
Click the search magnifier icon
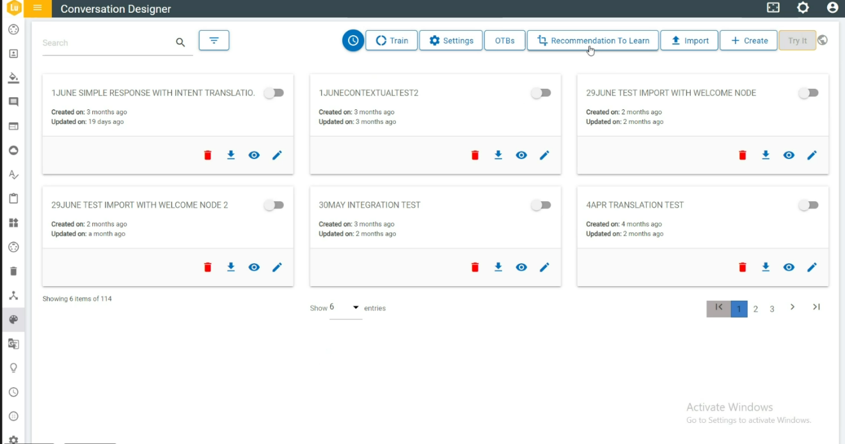(180, 42)
